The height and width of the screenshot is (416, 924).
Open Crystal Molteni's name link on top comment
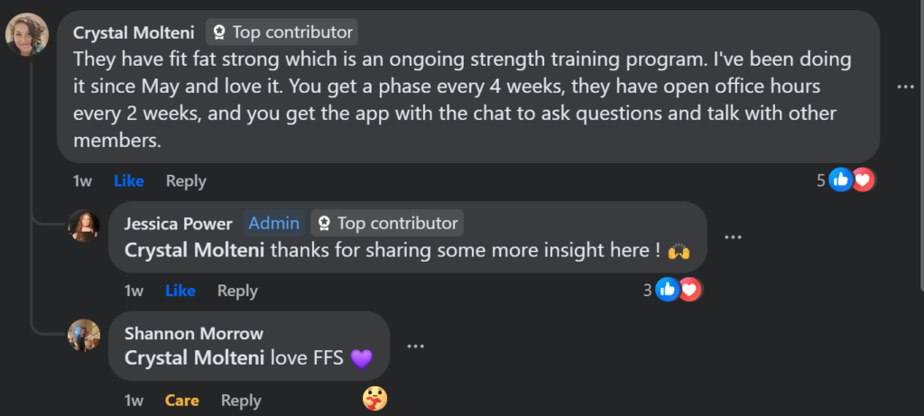(x=134, y=32)
